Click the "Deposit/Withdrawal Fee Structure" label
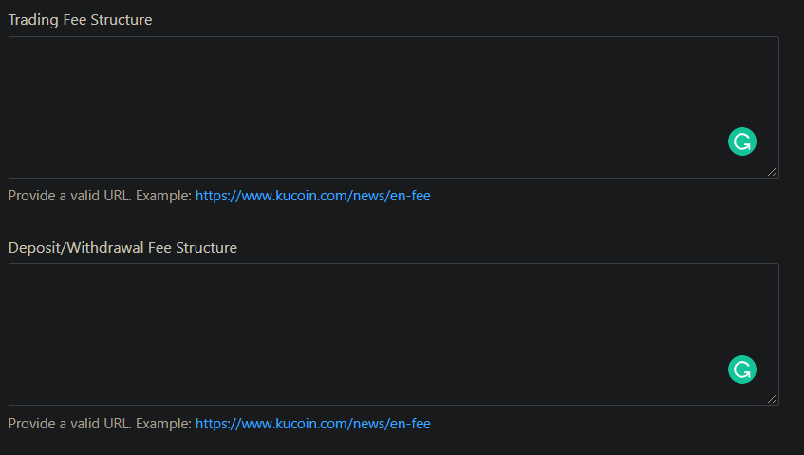 (x=122, y=248)
